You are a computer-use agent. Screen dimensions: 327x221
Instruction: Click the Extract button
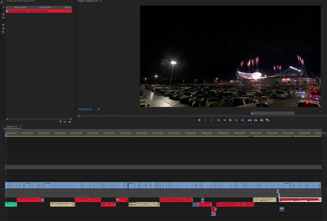pos(256,120)
